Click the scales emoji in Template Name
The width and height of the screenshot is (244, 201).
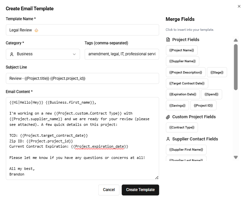pos(36,30)
